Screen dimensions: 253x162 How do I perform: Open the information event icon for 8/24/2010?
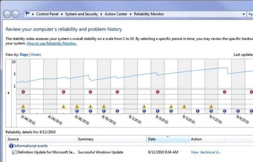[x=23, y=111]
